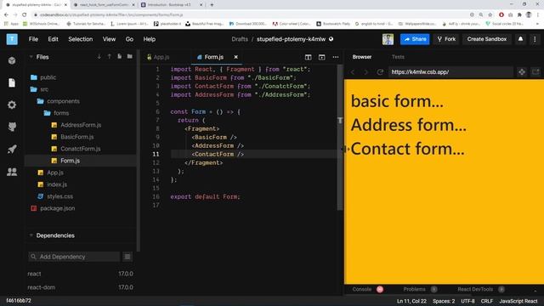
Task: Open the editor more options menu
Action: [336, 57]
